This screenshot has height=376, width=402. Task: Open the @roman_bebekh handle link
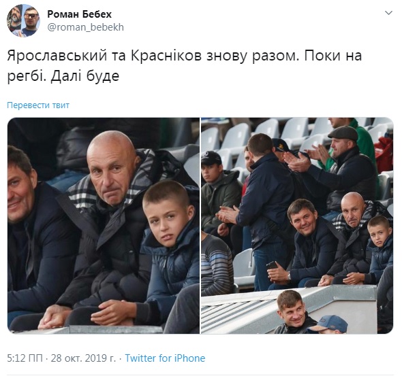86,27
